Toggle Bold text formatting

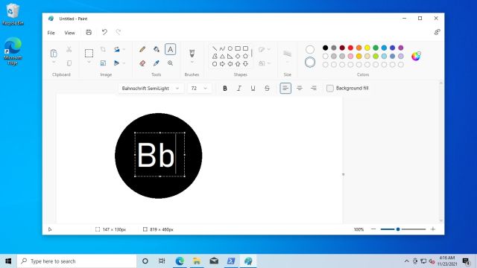[x=225, y=88]
